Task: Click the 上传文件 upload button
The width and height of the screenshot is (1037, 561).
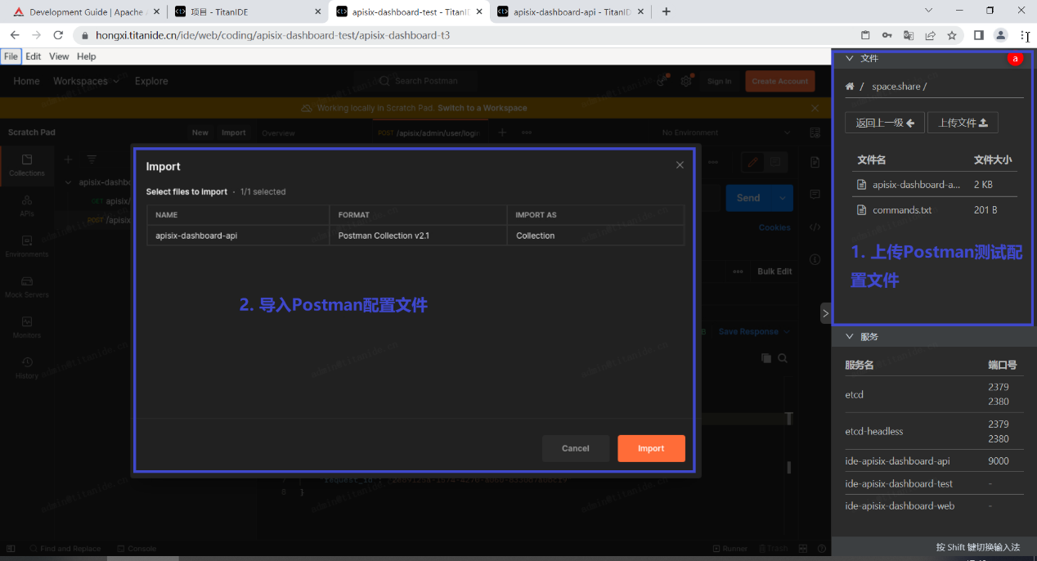Action: tap(963, 123)
